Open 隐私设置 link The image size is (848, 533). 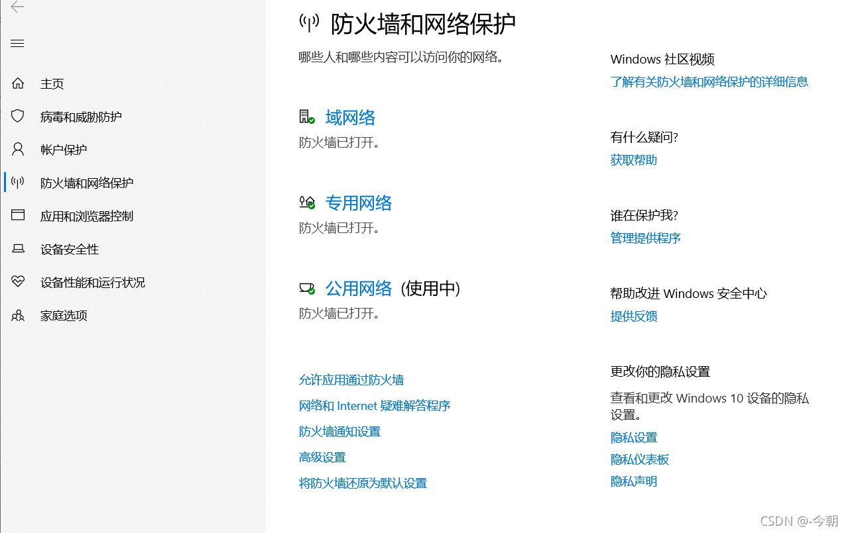tap(634, 437)
